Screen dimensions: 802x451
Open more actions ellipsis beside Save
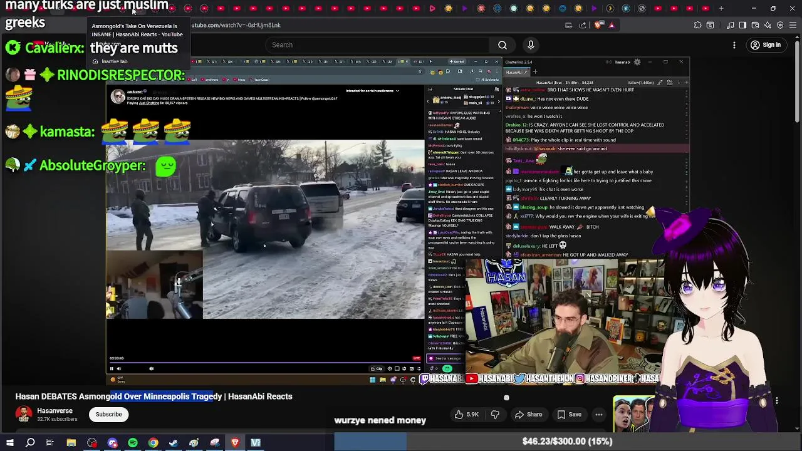599,414
